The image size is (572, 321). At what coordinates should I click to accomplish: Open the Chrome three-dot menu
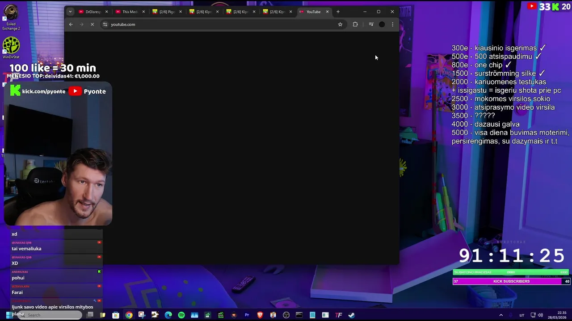tap(392, 25)
